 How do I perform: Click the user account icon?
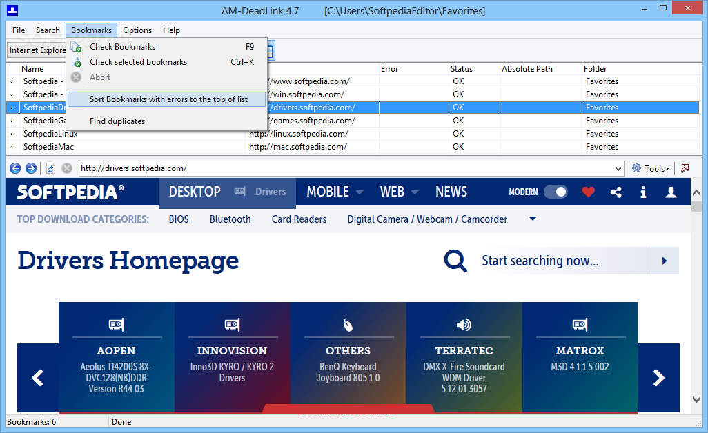click(671, 192)
